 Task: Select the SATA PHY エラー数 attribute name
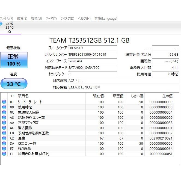(31, 117)
